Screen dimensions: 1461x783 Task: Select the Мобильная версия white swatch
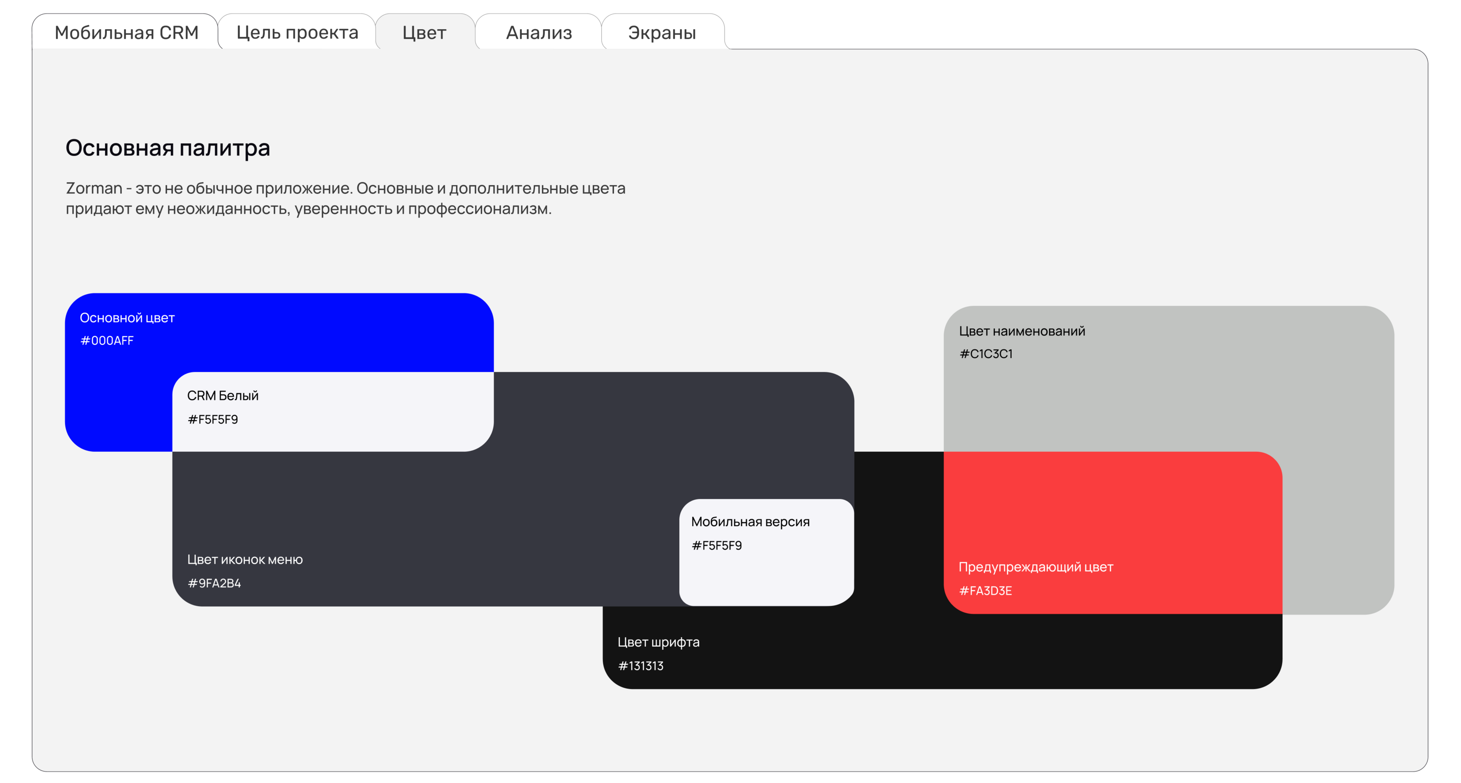tap(766, 573)
